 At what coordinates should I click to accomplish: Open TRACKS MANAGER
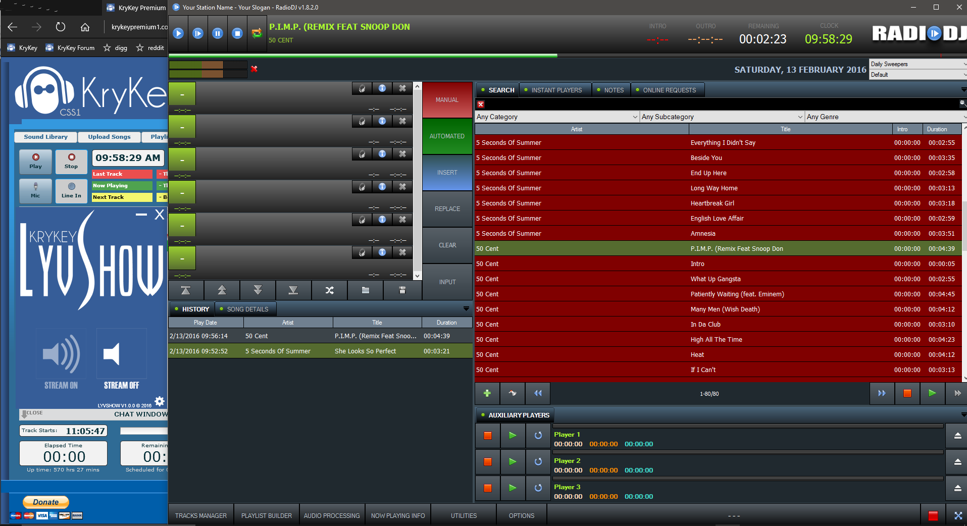coord(200,516)
